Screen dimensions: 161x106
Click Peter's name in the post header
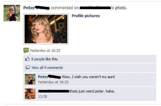coord(36,8)
